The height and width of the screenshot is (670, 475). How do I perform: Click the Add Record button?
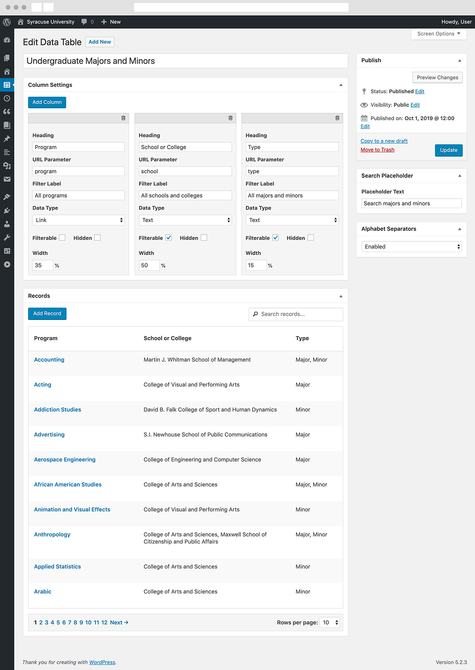[47, 314]
